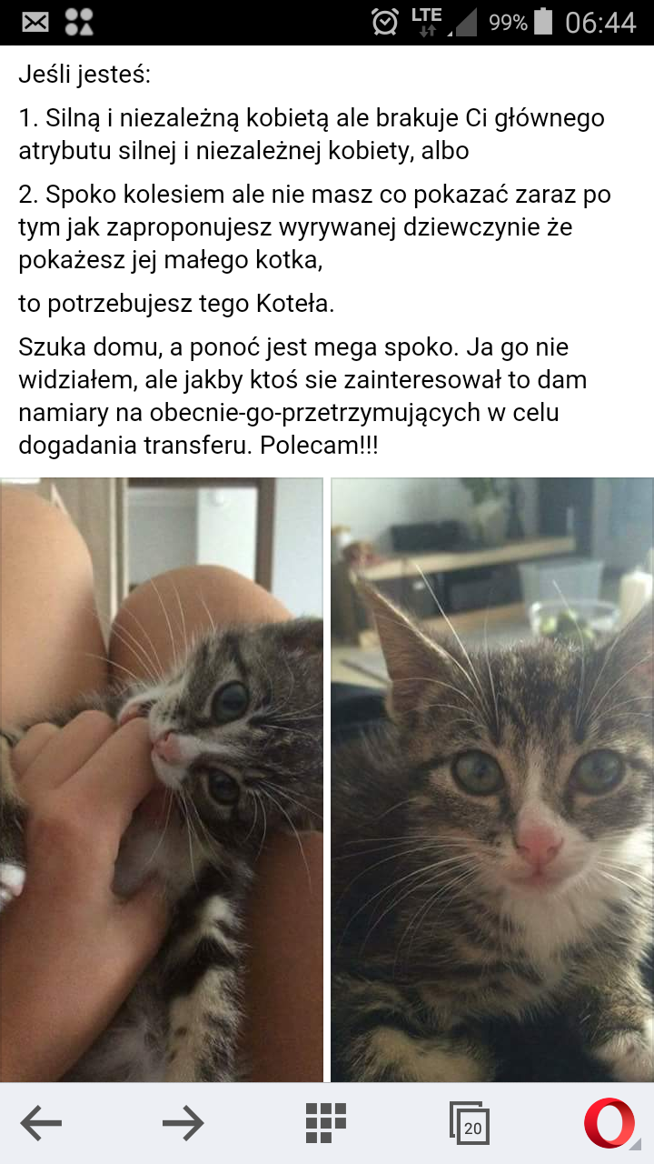Tap the line 'to potrzebujesz tego Koteła.'
654x1164 pixels.
pos(176,304)
